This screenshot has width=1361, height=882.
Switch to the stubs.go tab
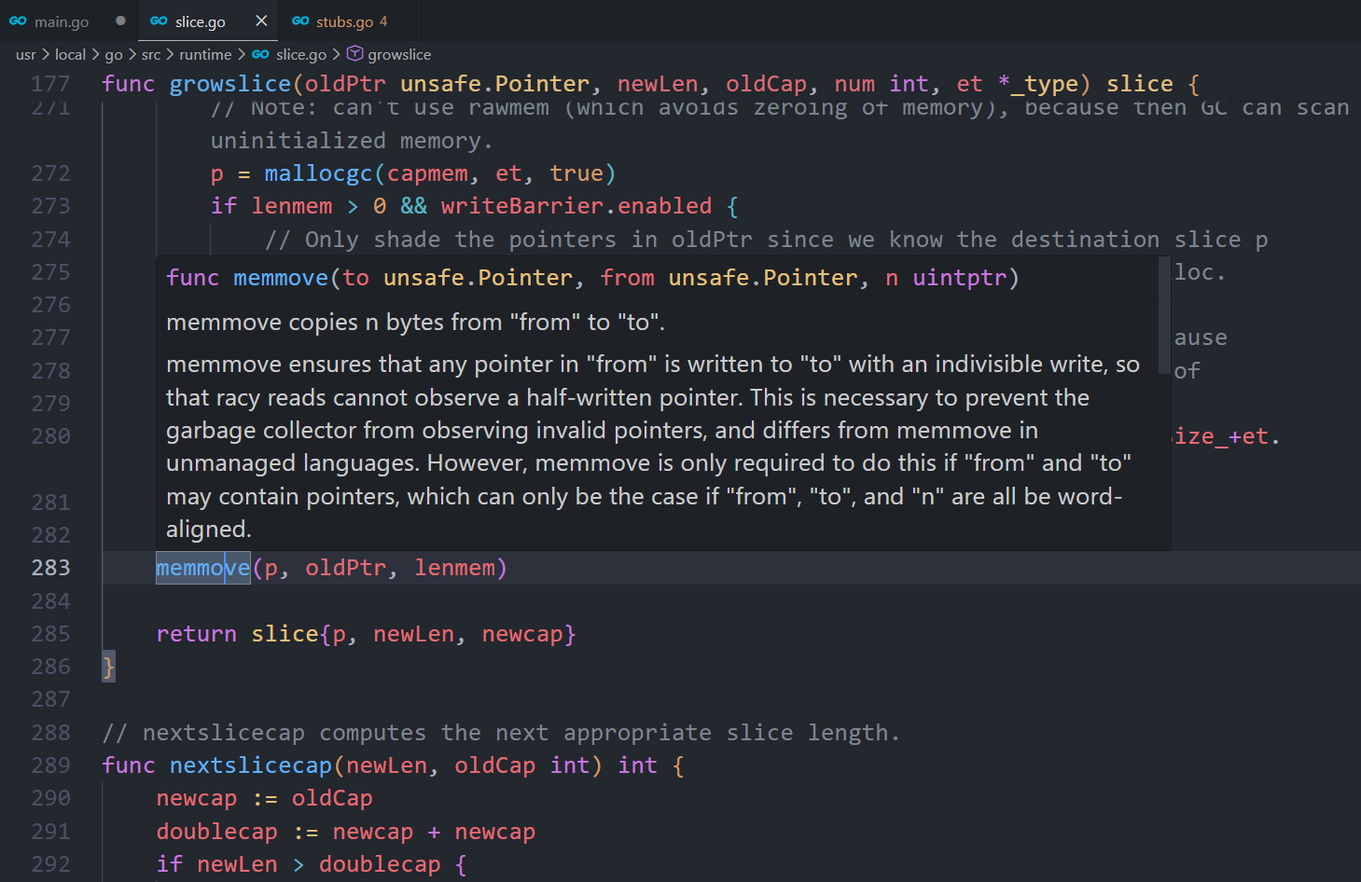coord(344,21)
